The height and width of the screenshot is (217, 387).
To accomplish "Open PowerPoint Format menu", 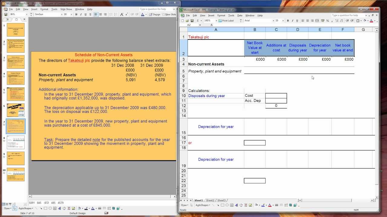I will coord(44,9).
